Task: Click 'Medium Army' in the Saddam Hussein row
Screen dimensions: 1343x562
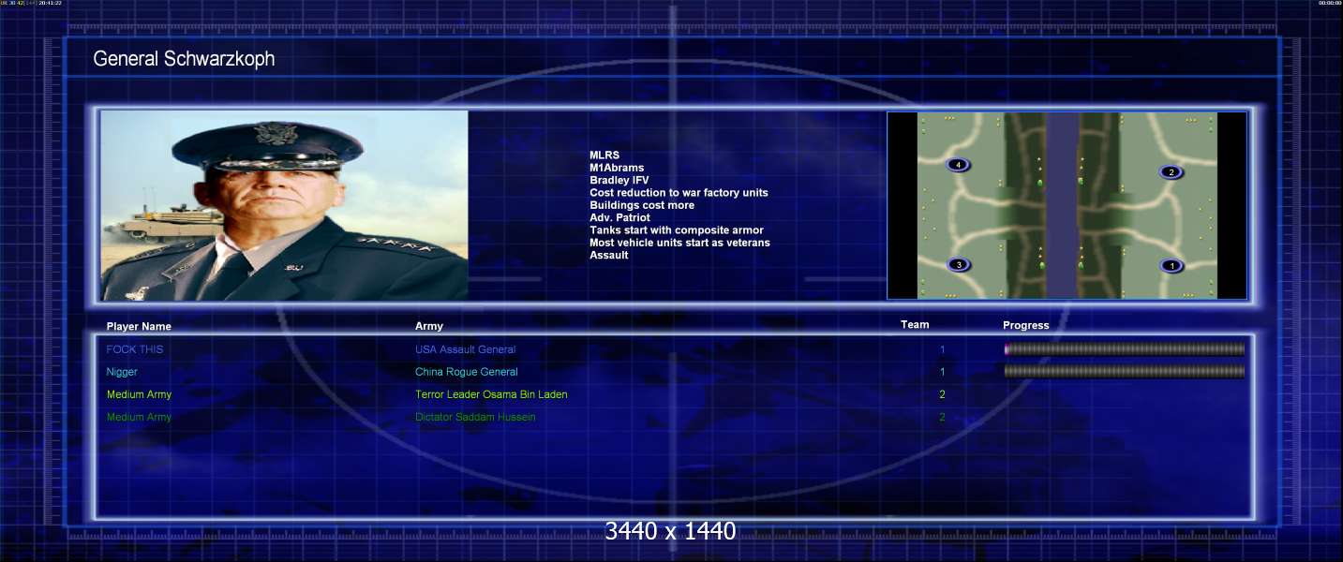Action: 139,417
